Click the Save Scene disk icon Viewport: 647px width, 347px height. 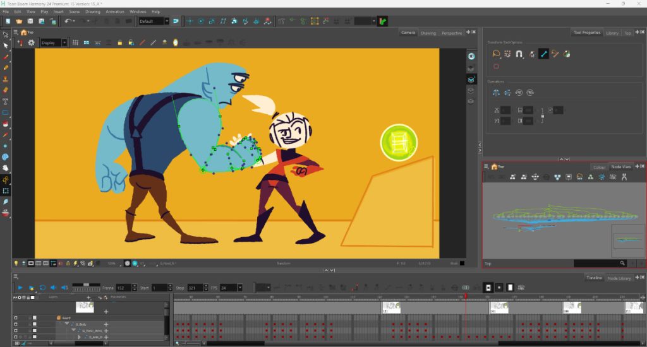coord(30,21)
